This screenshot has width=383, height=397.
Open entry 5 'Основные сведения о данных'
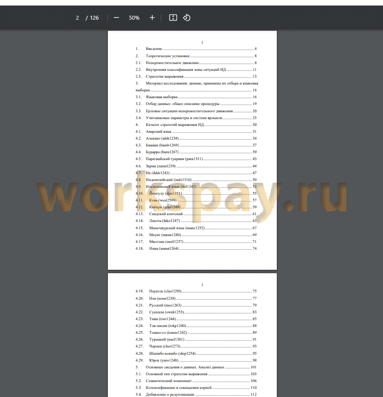point(196,367)
